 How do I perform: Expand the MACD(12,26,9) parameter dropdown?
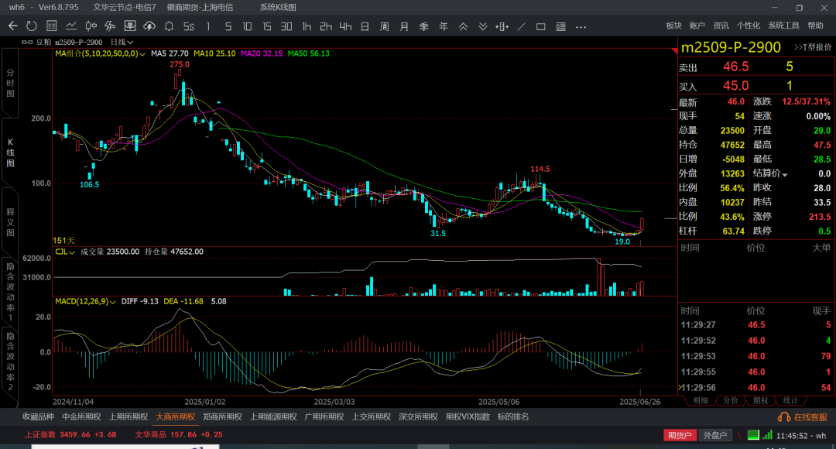(x=85, y=302)
